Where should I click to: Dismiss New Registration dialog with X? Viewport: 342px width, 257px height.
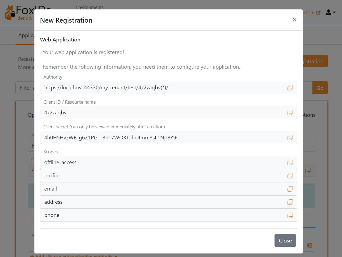tap(294, 20)
